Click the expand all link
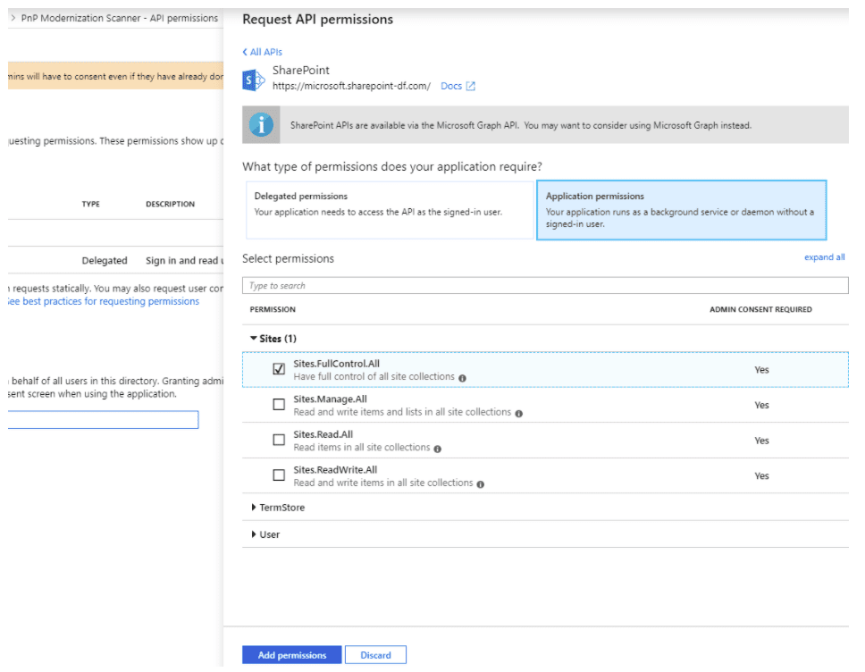 point(824,257)
